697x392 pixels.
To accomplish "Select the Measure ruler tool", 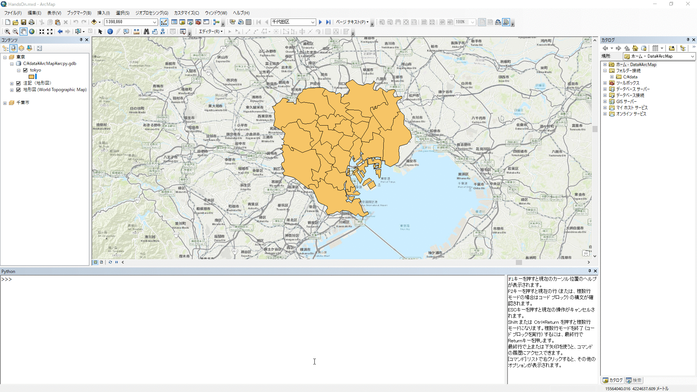I will [x=136, y=32].
